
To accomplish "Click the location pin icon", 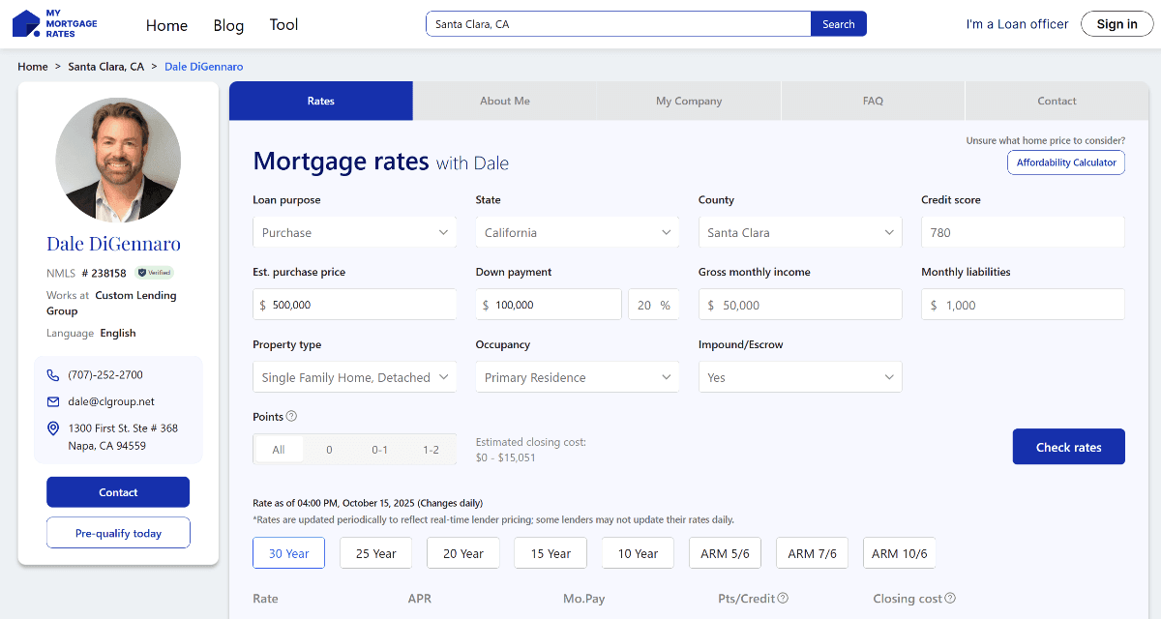I will pos(53,428).
